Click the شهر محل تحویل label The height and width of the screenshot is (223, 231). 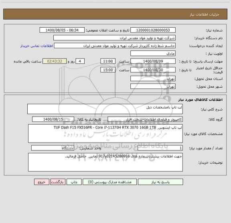coord(209,86)
